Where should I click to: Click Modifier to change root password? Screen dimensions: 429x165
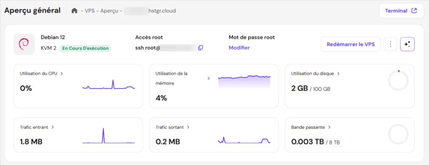pyautogui.click(x=239, y=48)
